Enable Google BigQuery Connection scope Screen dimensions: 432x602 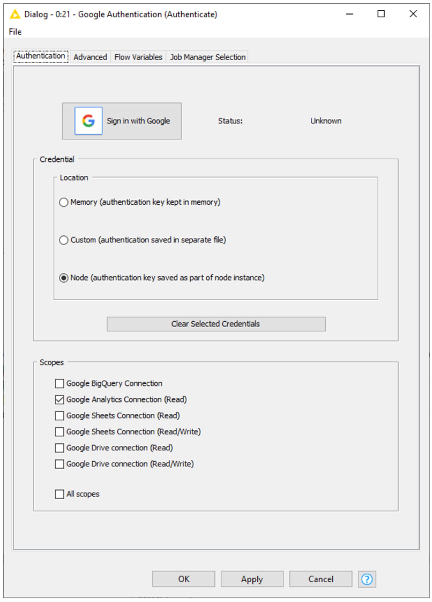pyautogui.click(x=59, y=384)
